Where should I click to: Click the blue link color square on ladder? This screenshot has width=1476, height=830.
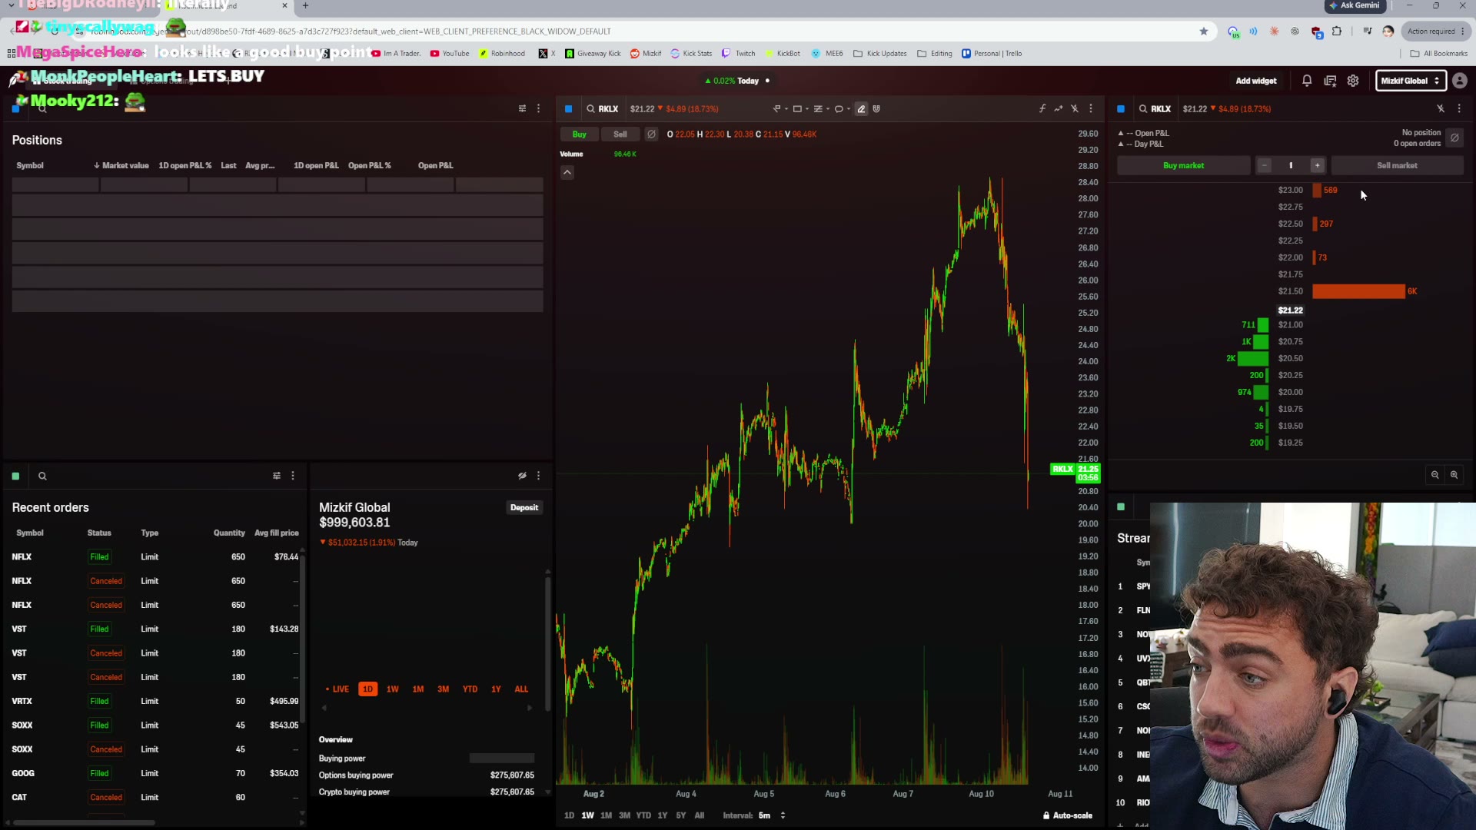pyautogui.click(x=1121, y=109)
